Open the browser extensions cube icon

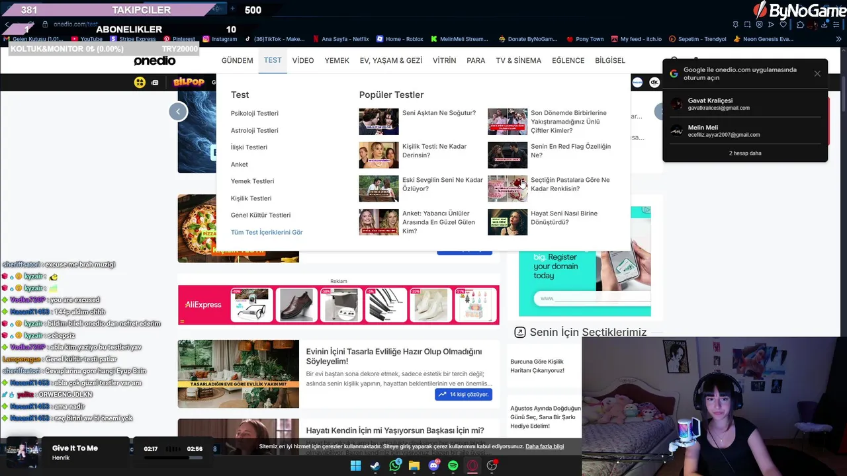pos(800,24)
